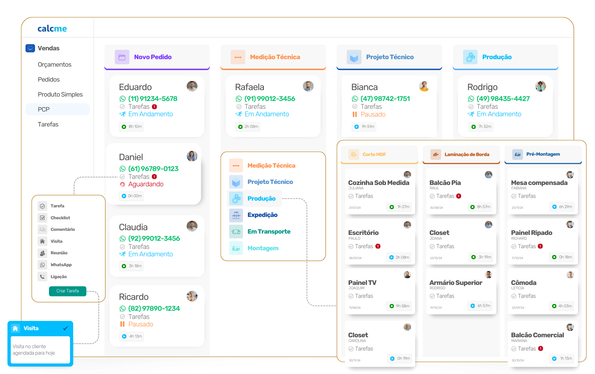Click the Novo Pedido folder icon

[122, 57]
